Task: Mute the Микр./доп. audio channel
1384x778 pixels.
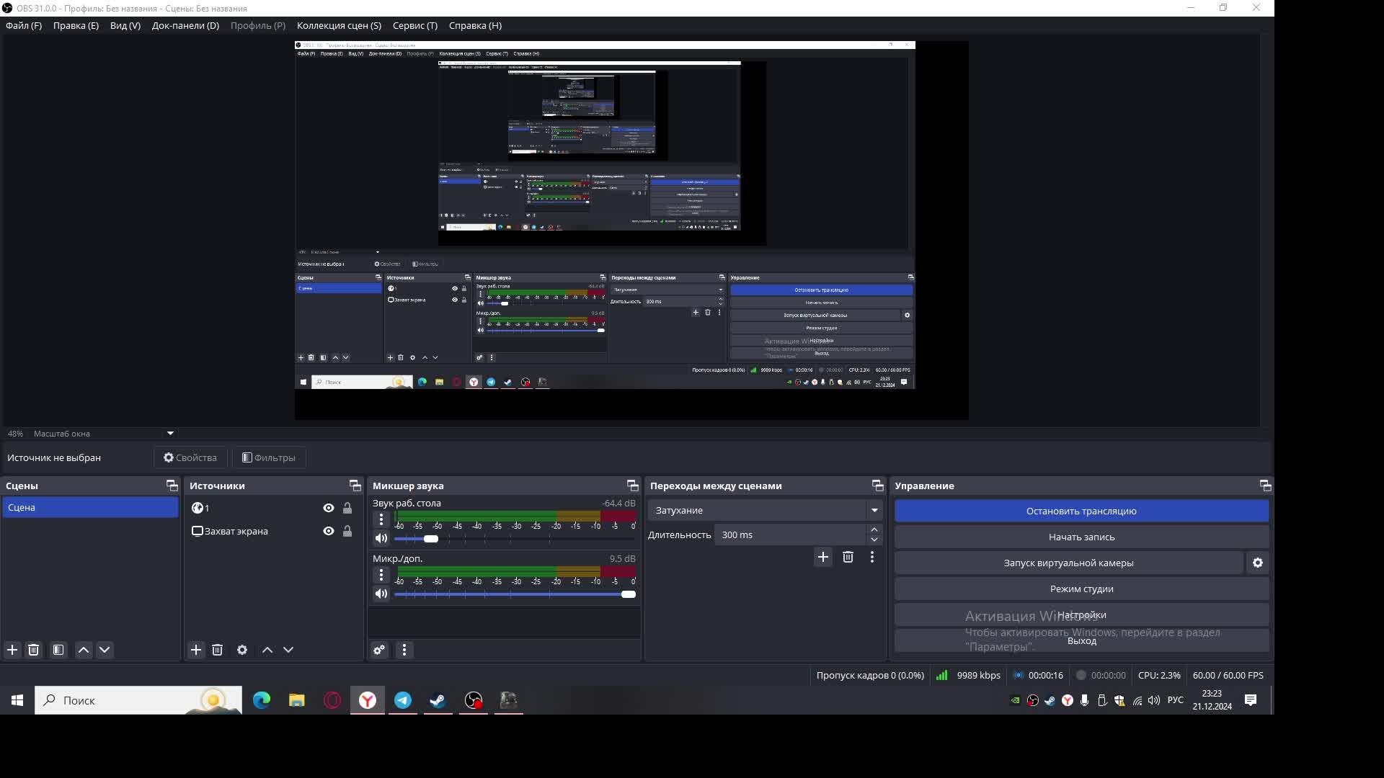Action: click(381, 594)
